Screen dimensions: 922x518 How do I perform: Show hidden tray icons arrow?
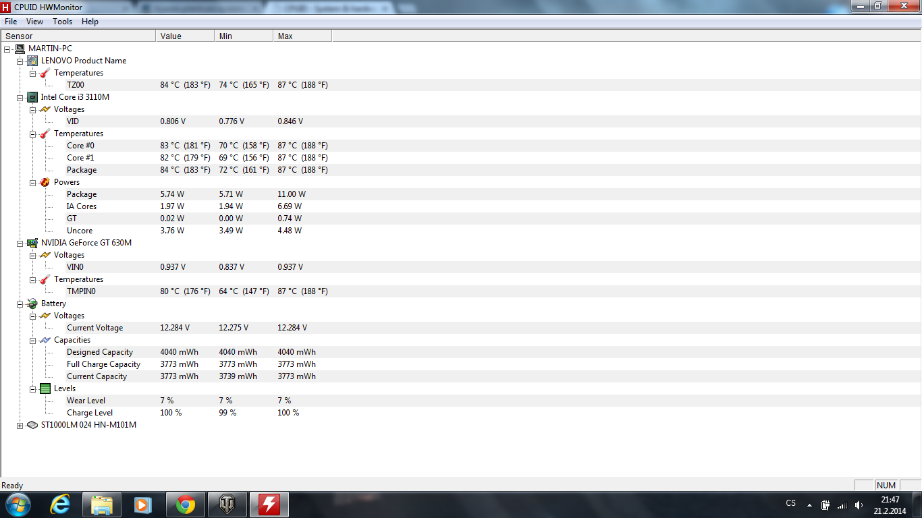(x=809, y=505)
